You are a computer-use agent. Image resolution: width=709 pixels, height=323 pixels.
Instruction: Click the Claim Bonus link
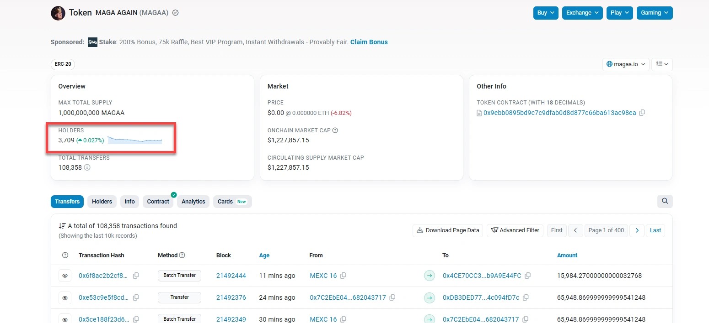pos(369,42)
